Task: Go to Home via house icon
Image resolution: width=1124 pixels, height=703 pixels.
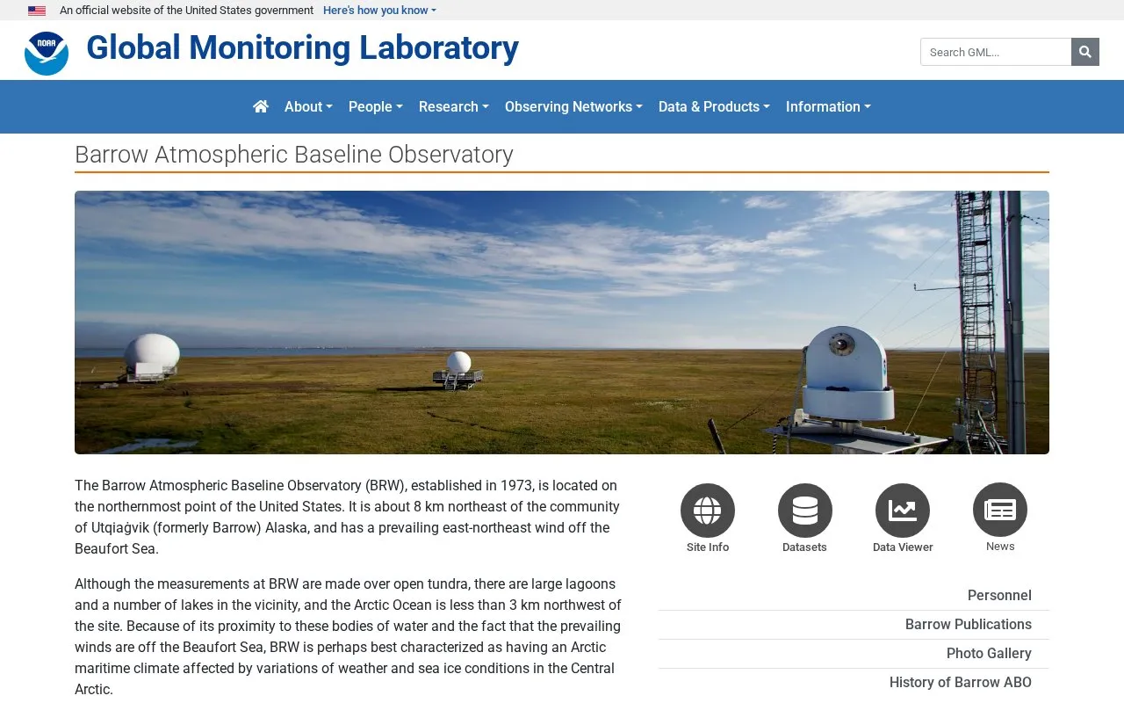Action: [x=261, y=106]
